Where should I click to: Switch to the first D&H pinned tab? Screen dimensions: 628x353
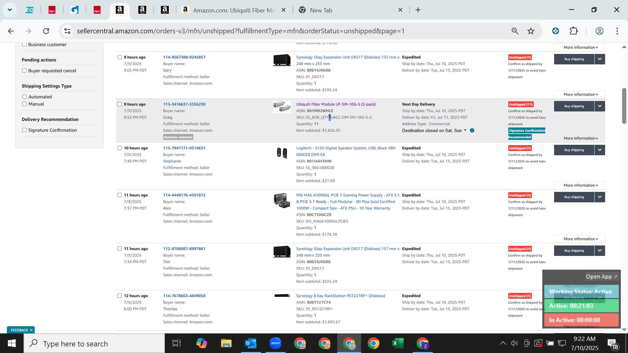(x=52, y=10)
